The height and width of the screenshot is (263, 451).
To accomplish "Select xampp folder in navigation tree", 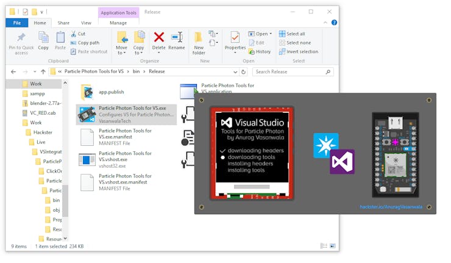I will [34, 93].
